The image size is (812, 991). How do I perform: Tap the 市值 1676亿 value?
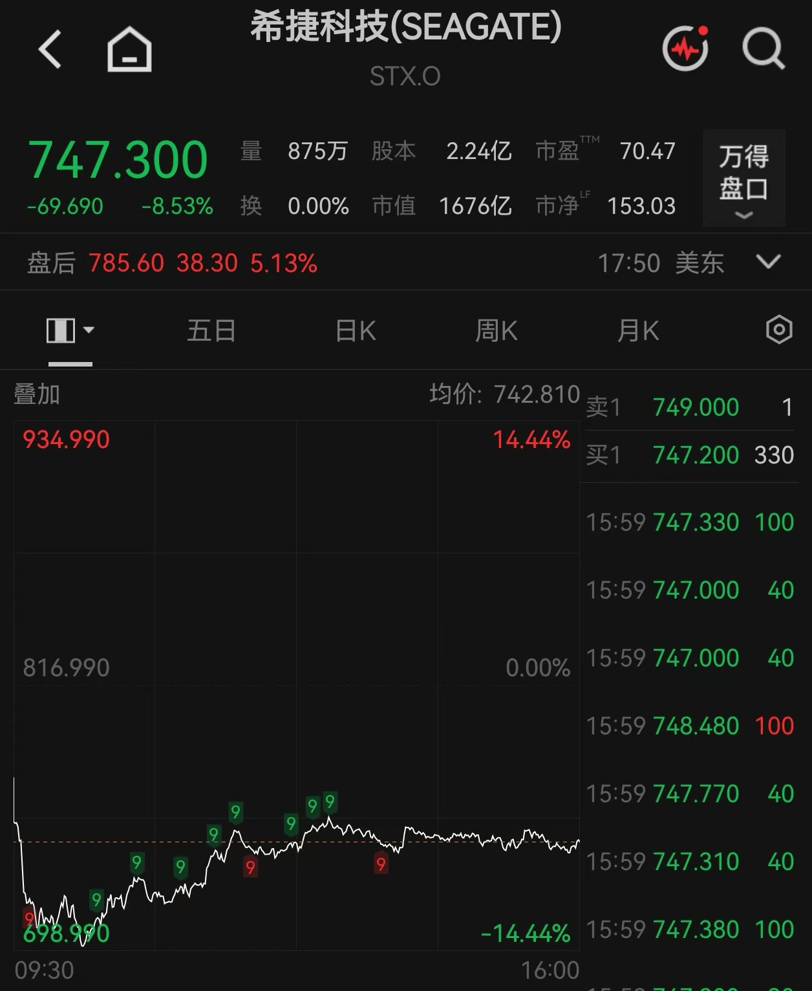(475, 206)
